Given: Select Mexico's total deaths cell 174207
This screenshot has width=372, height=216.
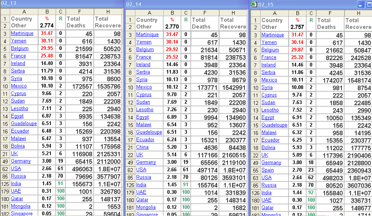Looking at the screenshot, I should point(330,80).
